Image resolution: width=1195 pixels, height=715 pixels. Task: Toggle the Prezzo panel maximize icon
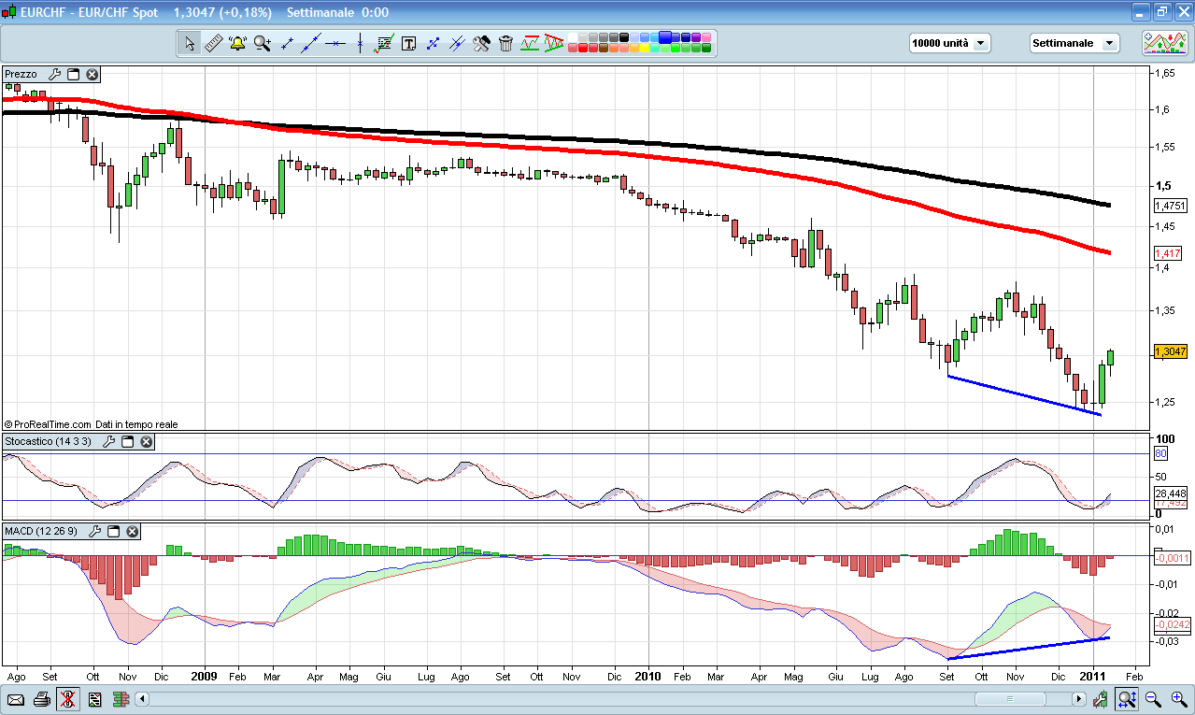click(x=73, y=75)
